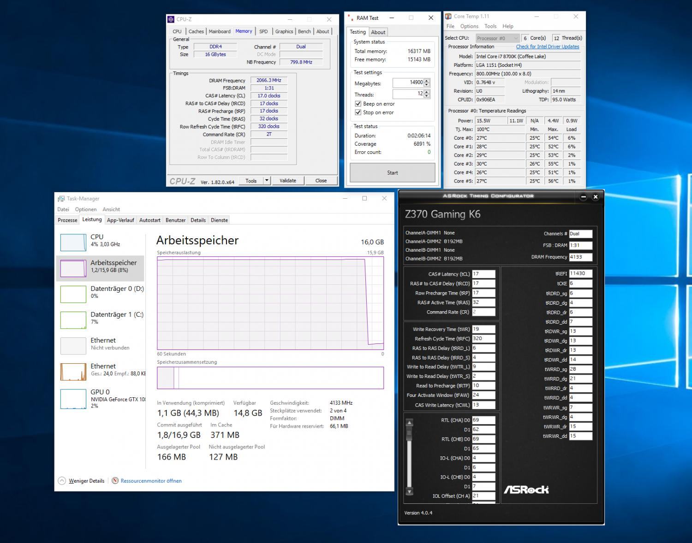Click Refresh Cycle Time (tRFC) field
This screenshot has height=543, width=692.
[x=483, y=338]
